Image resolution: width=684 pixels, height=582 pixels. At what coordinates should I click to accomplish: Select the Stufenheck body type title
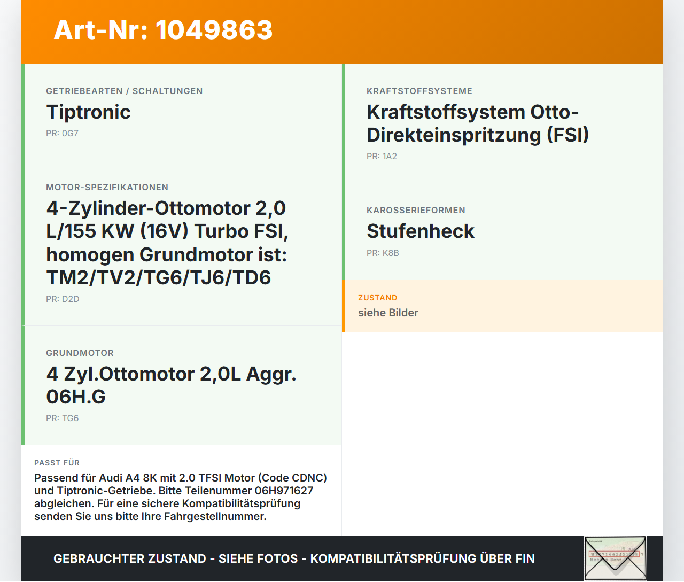tap(421, 231)
